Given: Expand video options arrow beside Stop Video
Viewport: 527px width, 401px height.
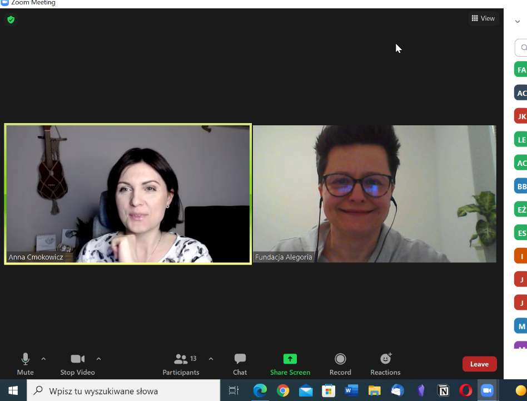Looking at the screenshot, I should click(99, 359).
